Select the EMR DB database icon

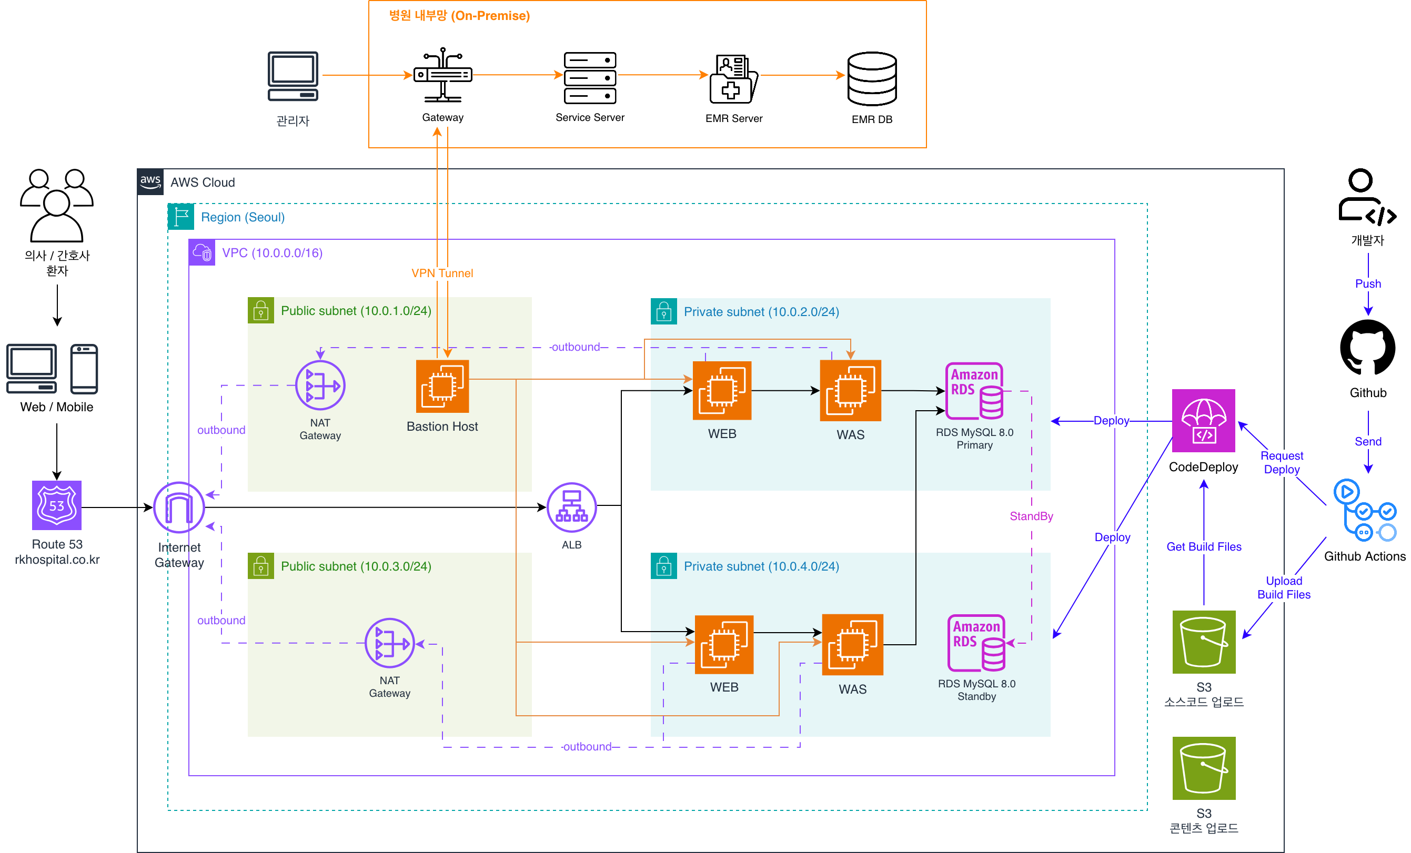tap(872, 78)
